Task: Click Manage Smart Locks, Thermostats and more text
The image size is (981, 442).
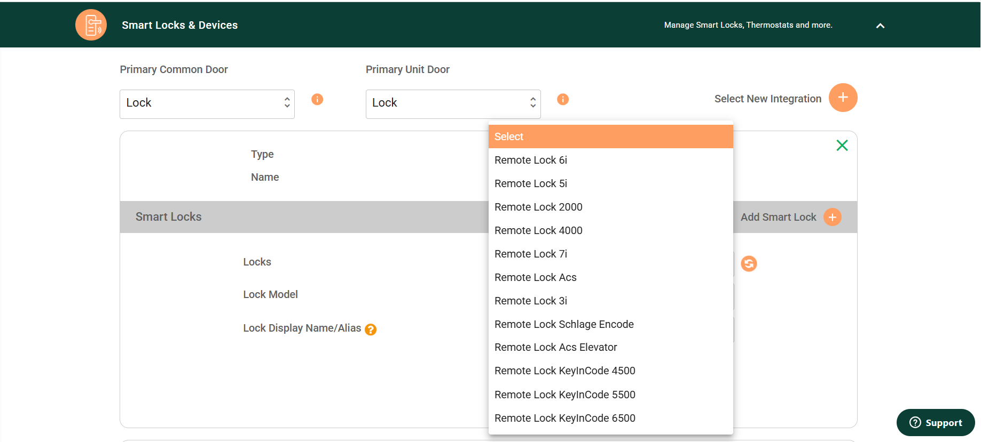Action: (x=748, y=25)
